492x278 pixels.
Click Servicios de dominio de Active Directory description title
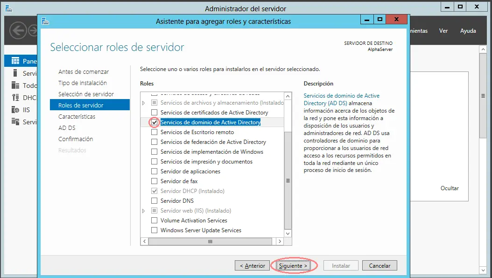pos(341,99)
